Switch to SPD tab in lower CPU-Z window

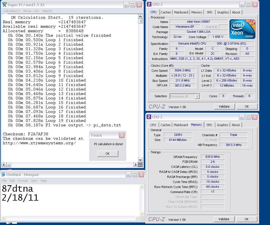209,125
